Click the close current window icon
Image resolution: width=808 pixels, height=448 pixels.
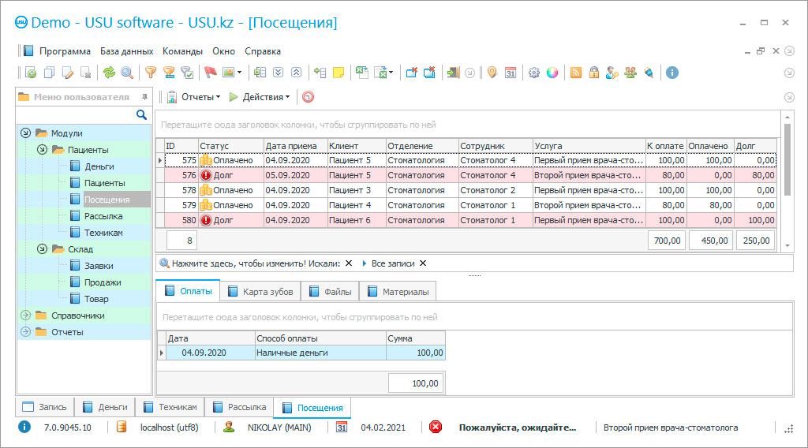(x=411, y=73)
